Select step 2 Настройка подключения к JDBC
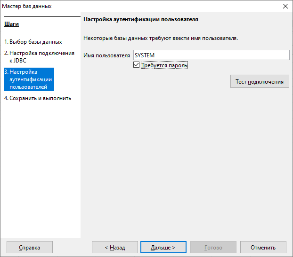The width and height of the screenshot is (293, 257). pos(39,57)
